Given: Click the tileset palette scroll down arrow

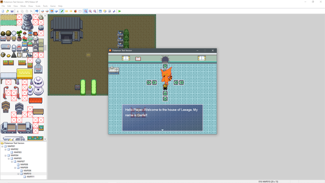Looking at the screenshot, I should pyautogui.click(x=45, y=139).
